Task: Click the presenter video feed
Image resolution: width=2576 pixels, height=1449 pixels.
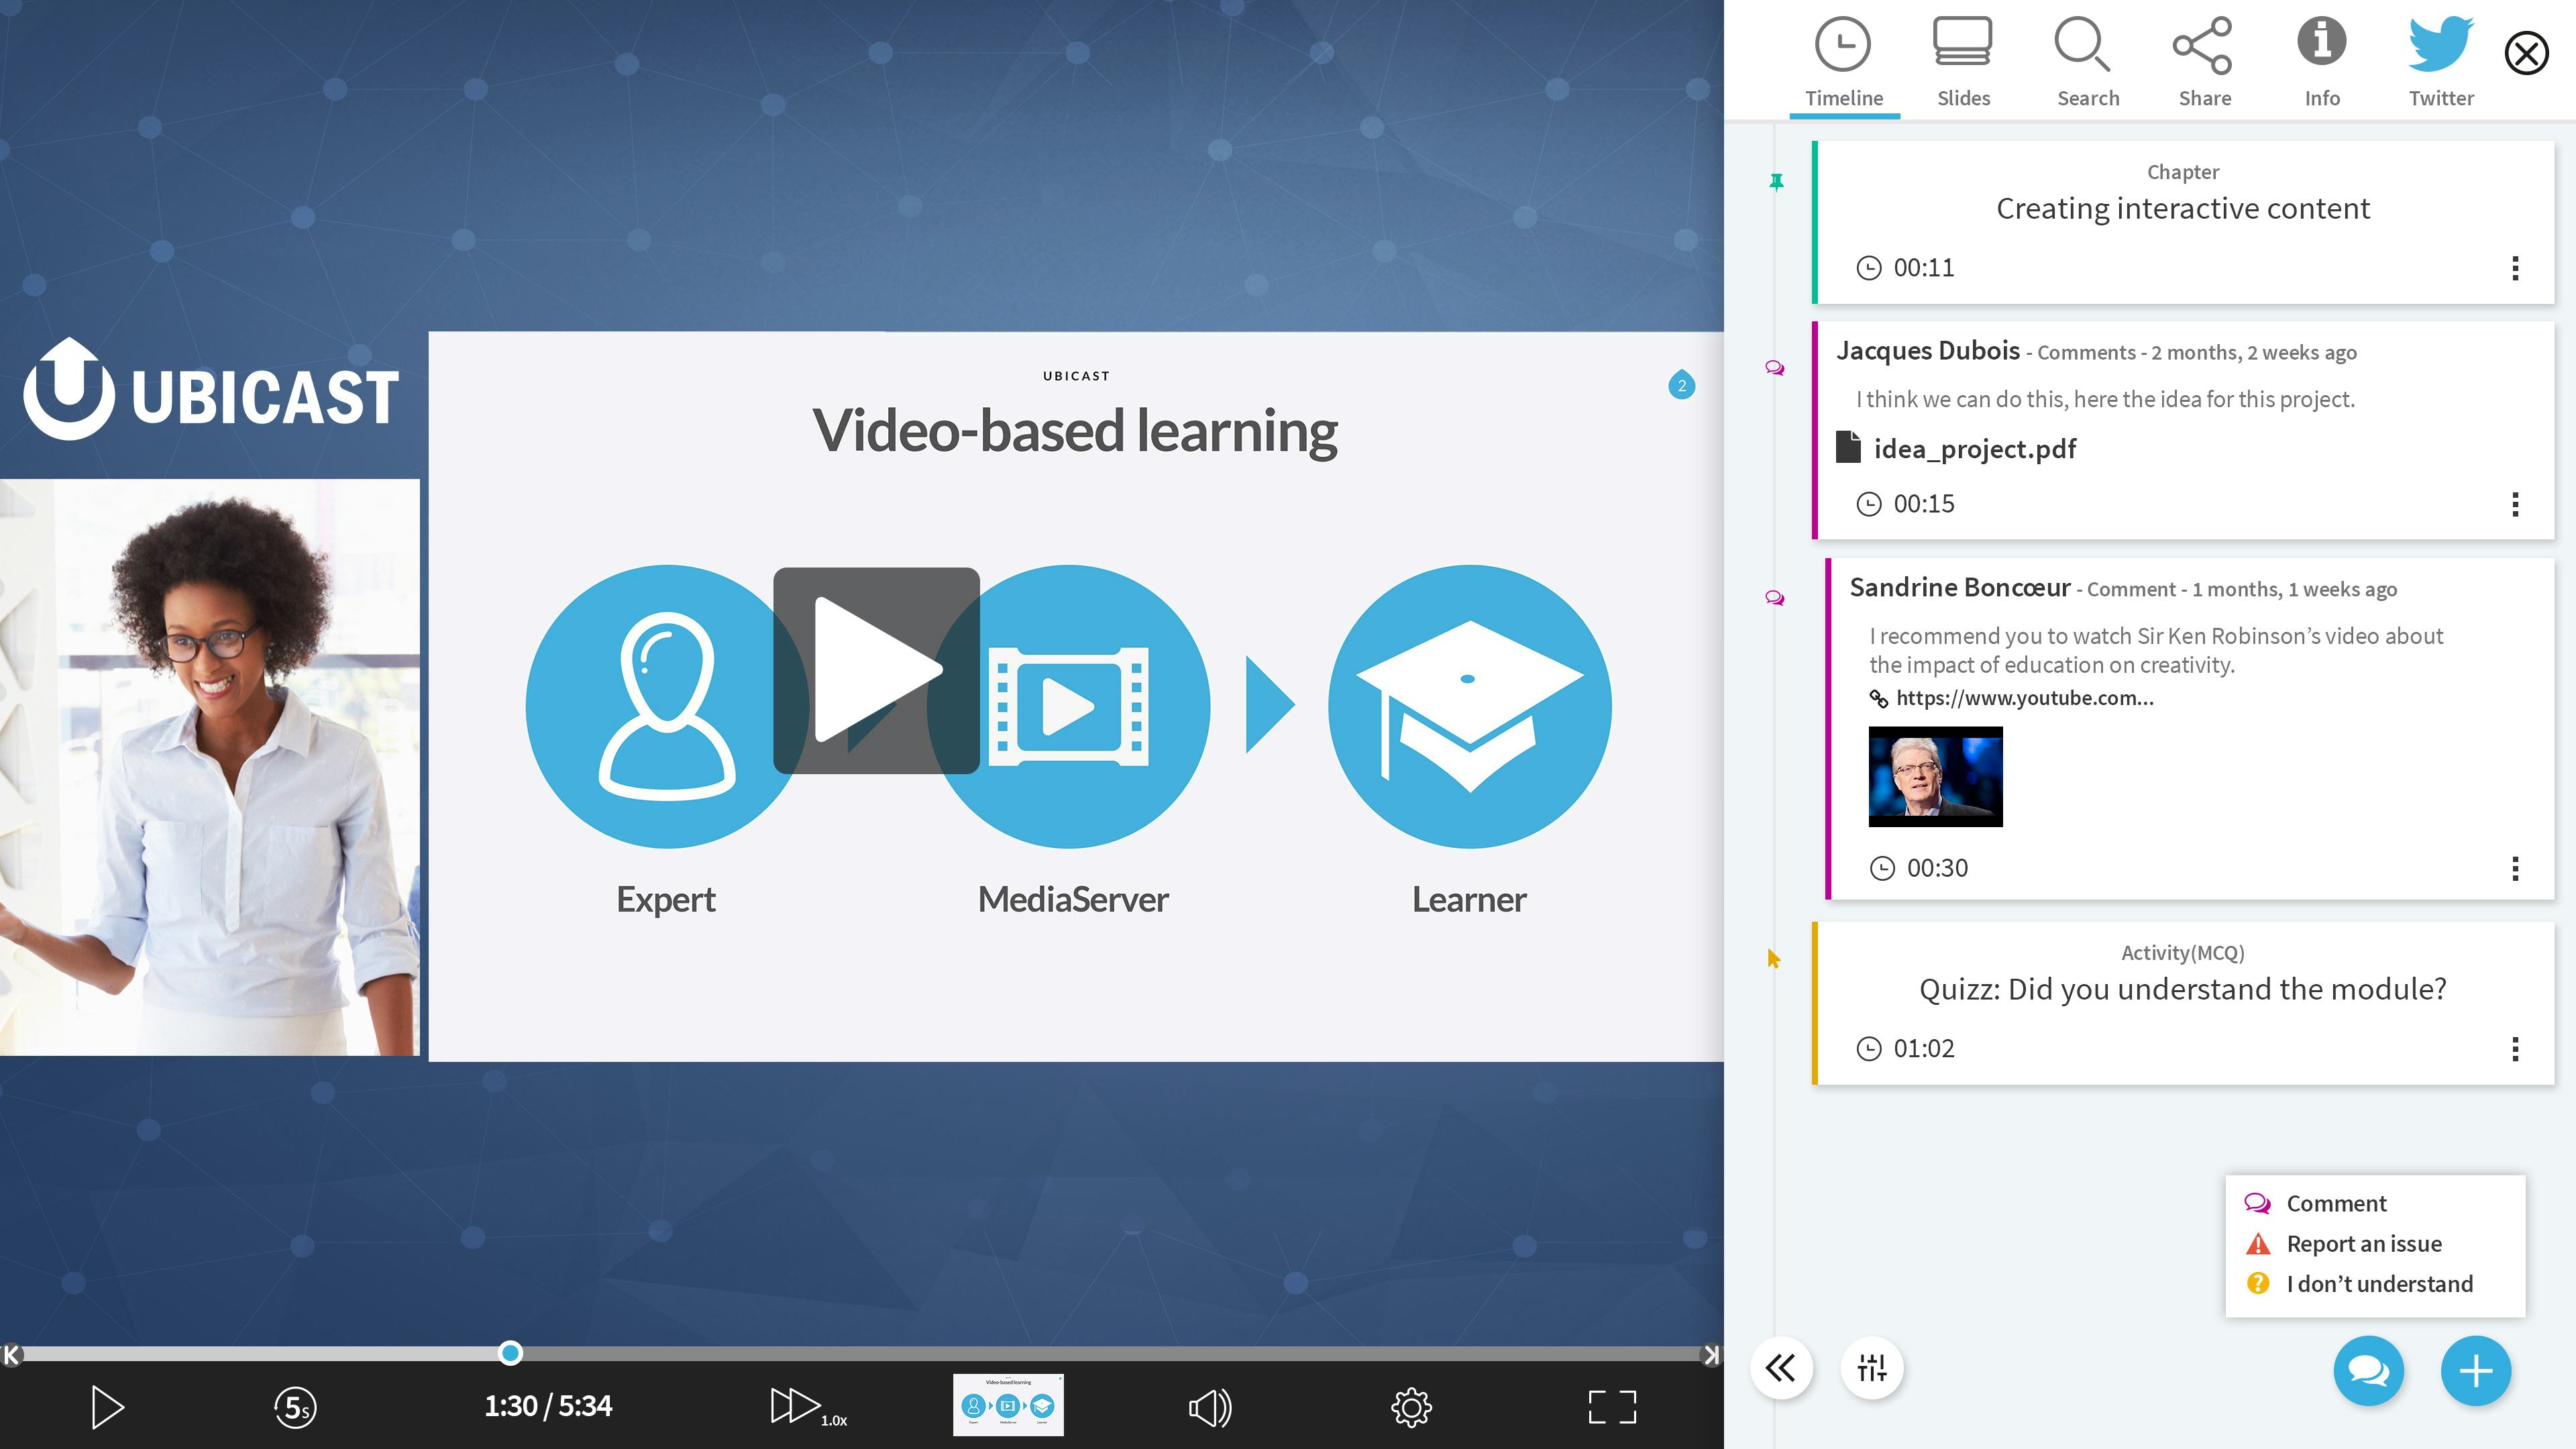Action: click(209, 767)
